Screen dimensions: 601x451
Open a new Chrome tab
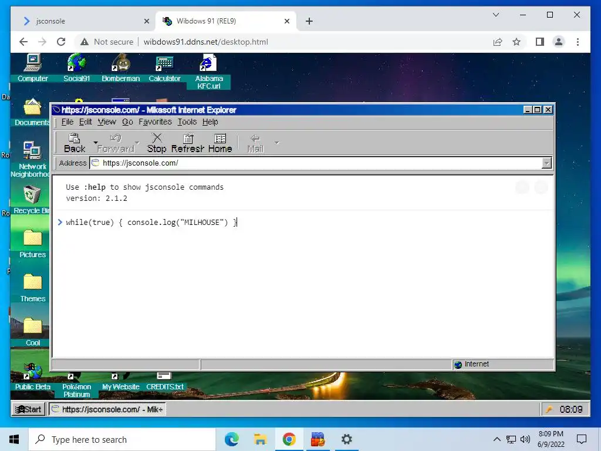point(309,21)
